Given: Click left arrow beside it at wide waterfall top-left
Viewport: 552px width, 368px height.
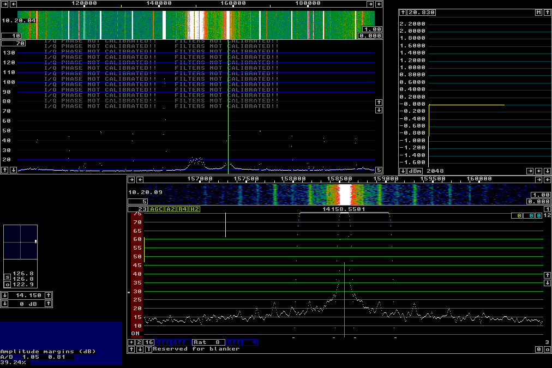Looking at the screenshot, I should (14, 4).
